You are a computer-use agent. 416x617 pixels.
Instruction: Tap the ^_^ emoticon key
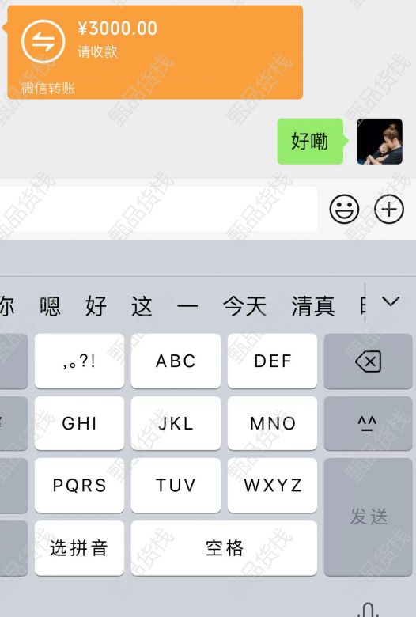[x=368, y=423]
